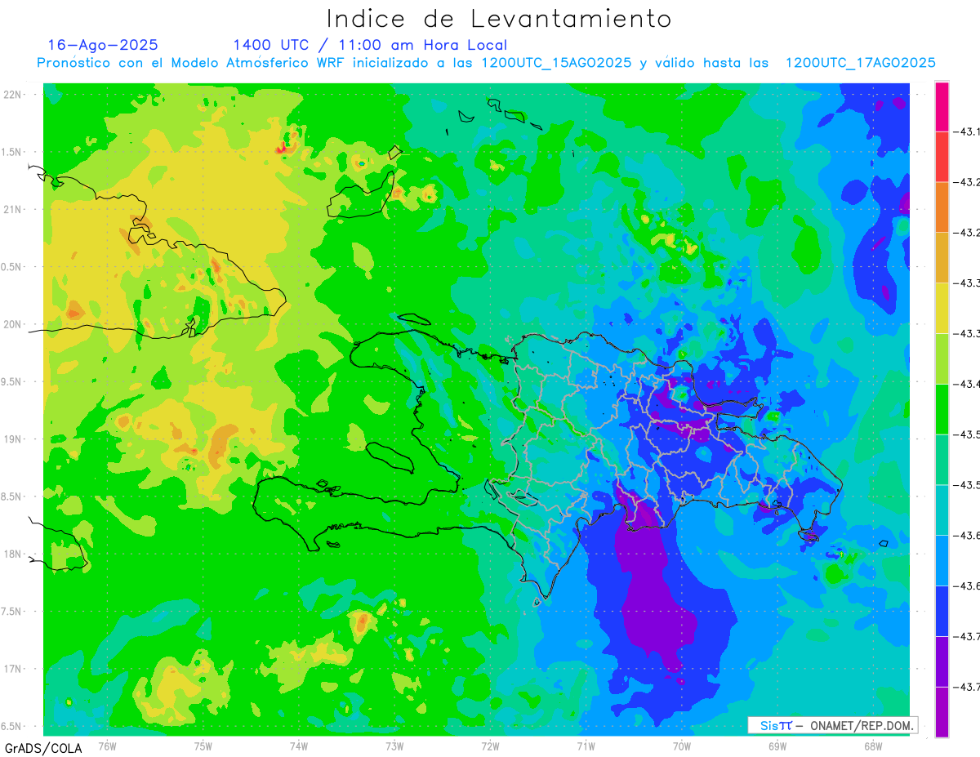Click the '70W' longitude label
This screenshot has width=980, height=757.
point(682,746)
